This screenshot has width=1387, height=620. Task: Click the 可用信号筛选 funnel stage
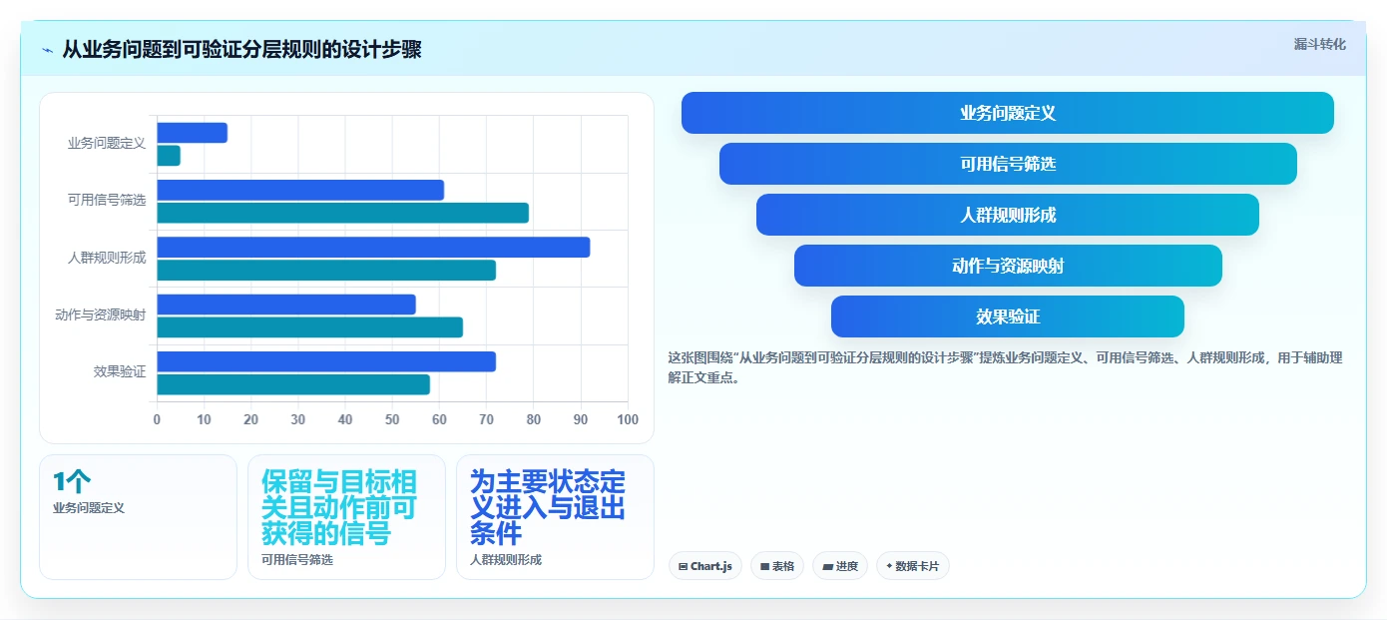pyautogui.click(x=1008, y=164)
